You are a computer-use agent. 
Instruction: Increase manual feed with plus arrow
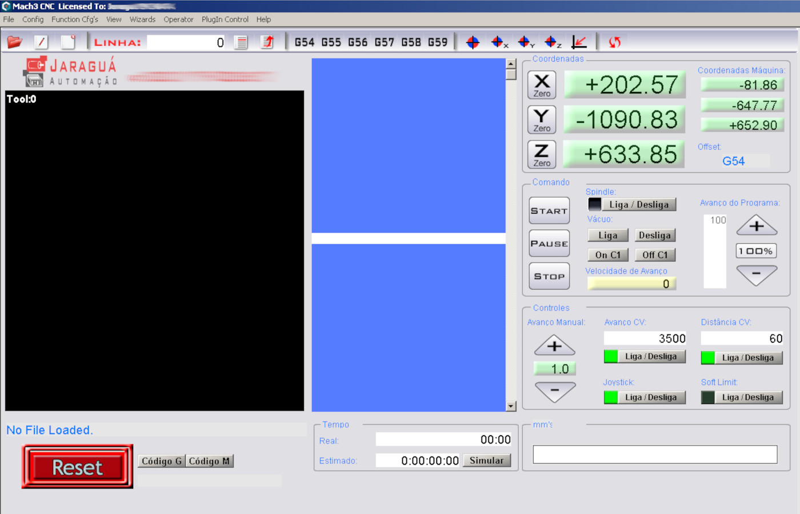point(554,345)
